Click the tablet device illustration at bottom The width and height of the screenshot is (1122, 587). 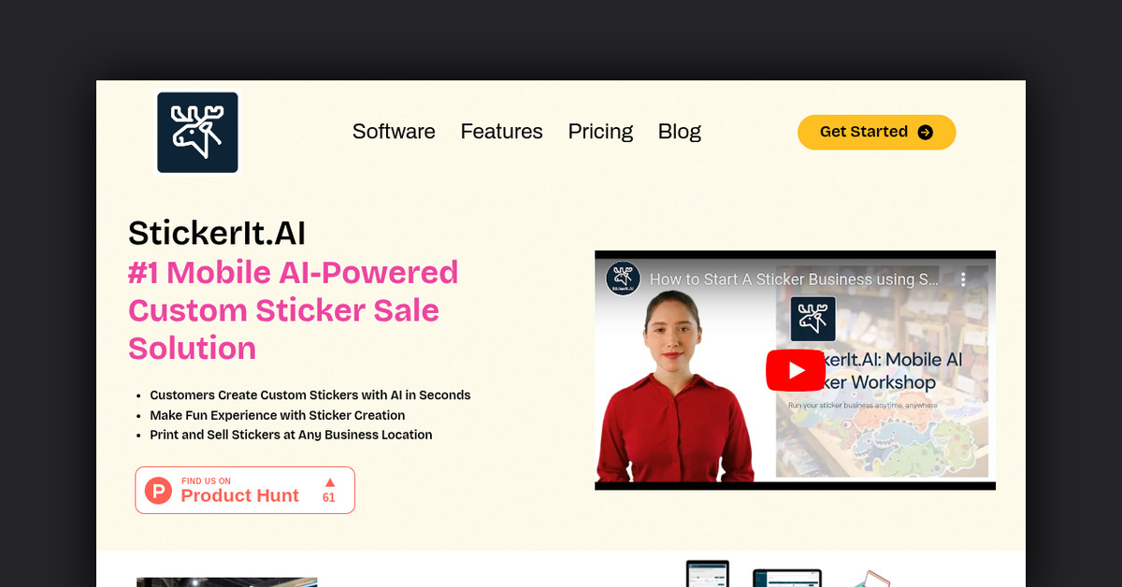[706, 573]
